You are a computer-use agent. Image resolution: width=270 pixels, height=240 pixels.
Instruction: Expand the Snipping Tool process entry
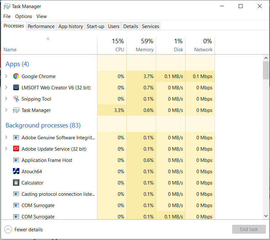click(x=6, y=99)
